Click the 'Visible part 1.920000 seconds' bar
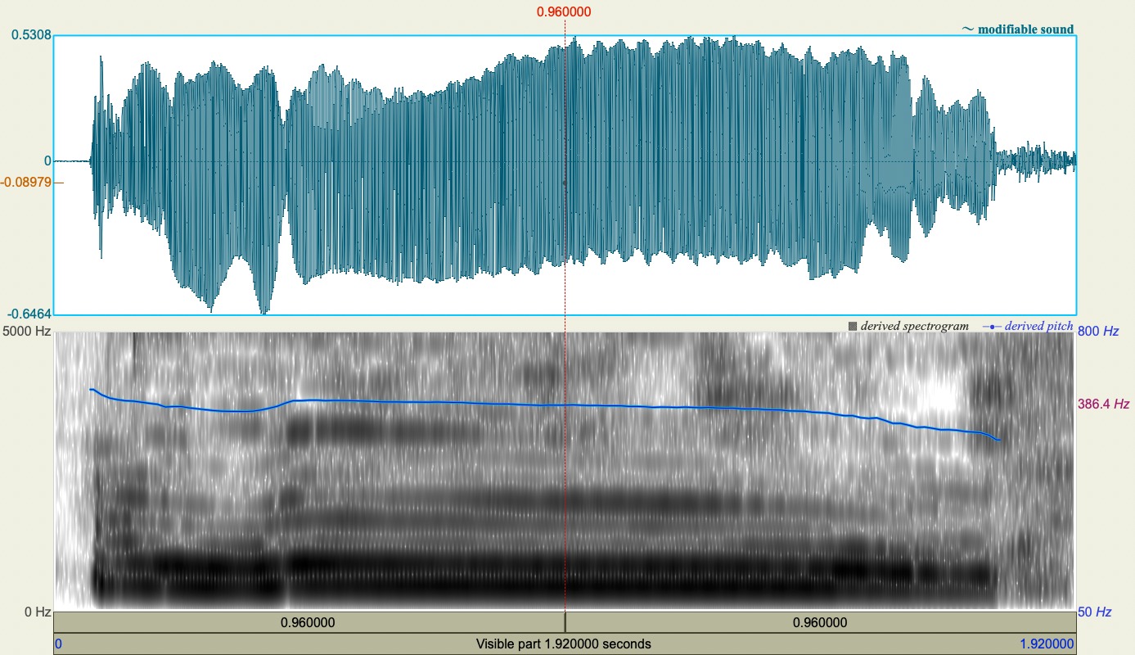The height and width of the screenshot is (655, 1135). tap(564, 644)
